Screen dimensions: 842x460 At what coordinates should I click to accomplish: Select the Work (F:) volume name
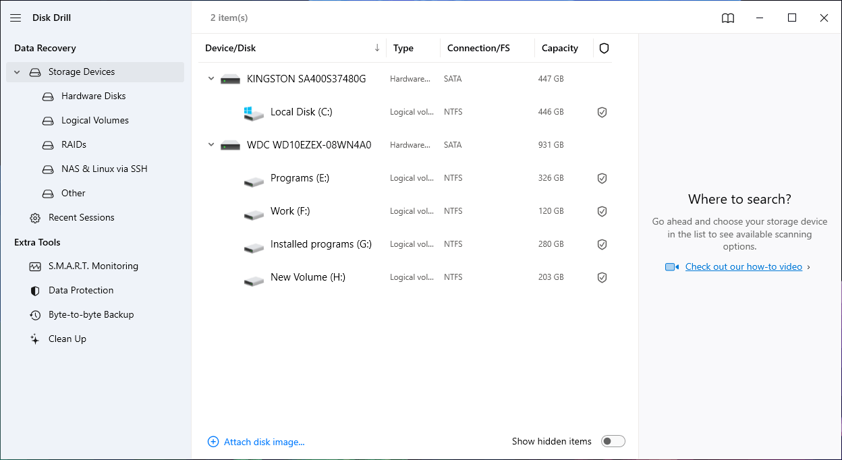(x=290, y=210)
